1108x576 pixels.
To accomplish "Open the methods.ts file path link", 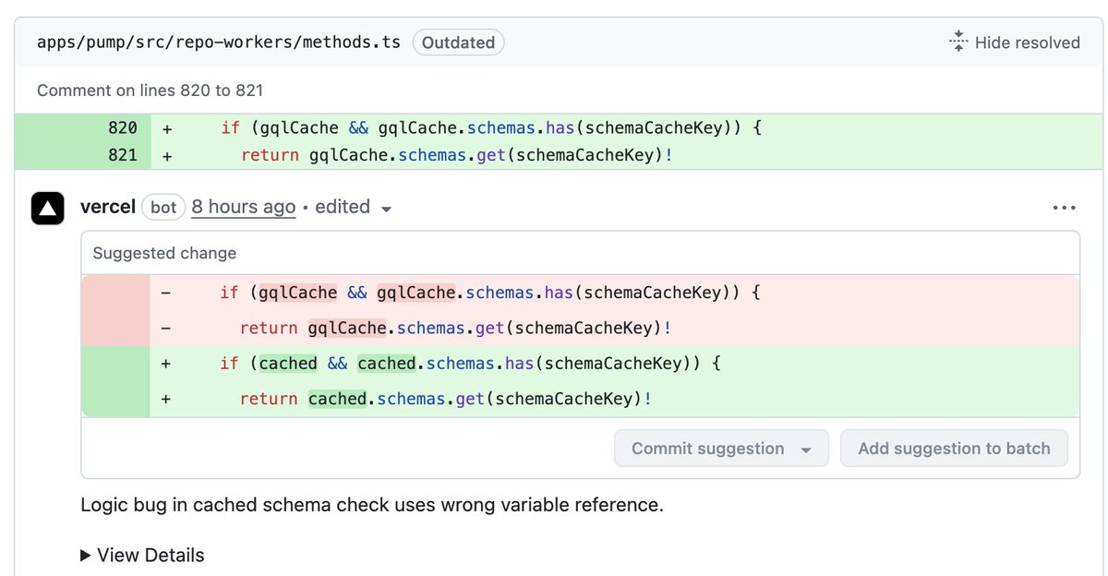I will 219,42.
